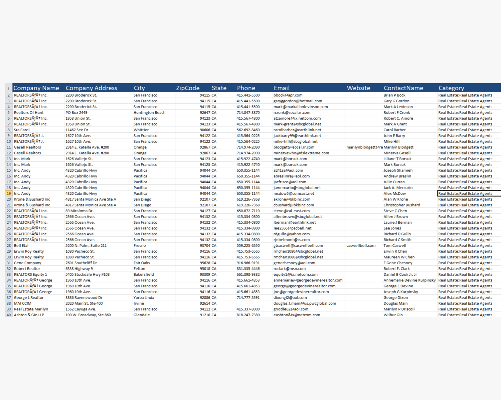This screenshot has height=400, width=501.
Task: Click email 'joe@georgedevinerealtor.com'
Action: (309, 292)
